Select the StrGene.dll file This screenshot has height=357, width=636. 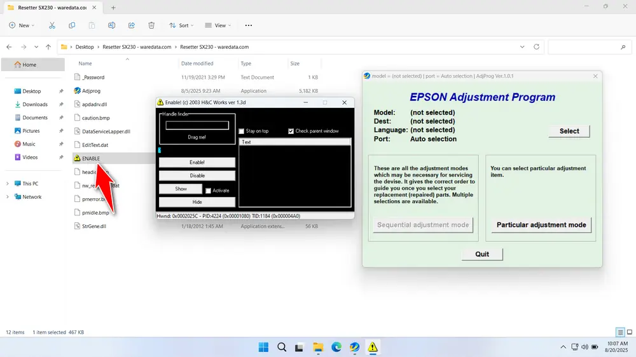93,226
